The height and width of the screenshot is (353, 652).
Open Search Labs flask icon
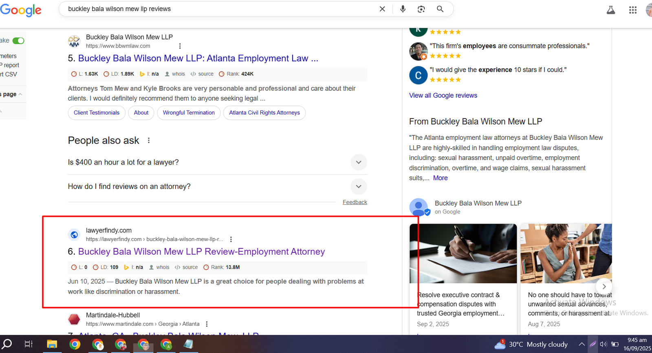(610, 10)
